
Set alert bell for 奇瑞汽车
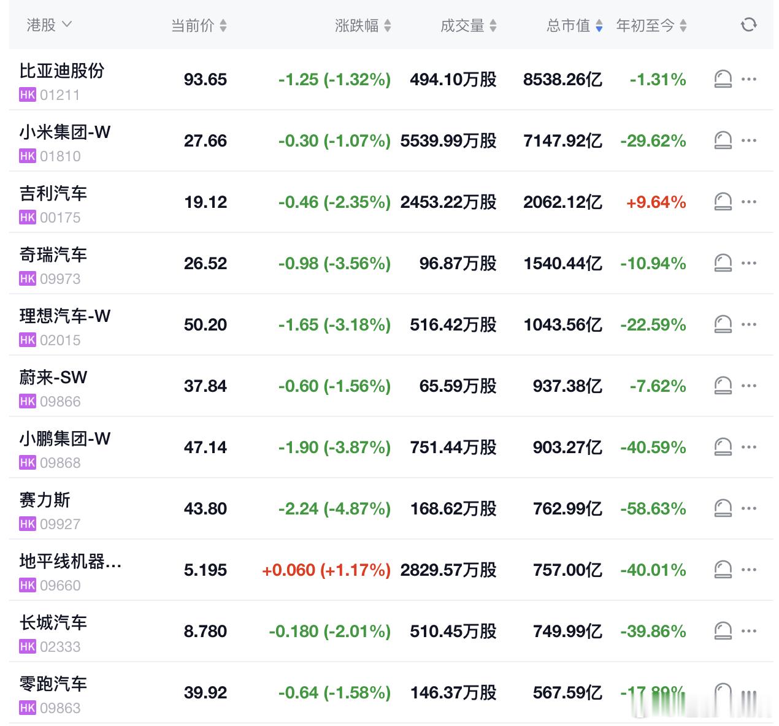click(723, 263)
